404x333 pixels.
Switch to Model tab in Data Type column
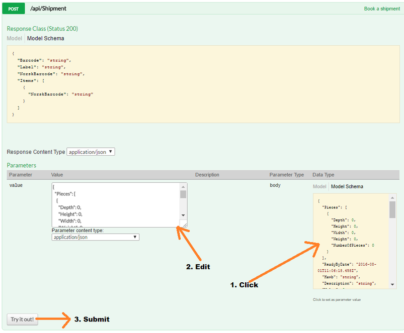tap(319, 186)
